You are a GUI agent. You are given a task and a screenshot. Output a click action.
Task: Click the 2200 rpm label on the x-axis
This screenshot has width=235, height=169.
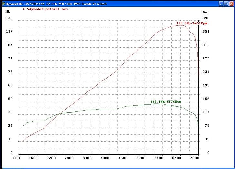coord(51,158)
